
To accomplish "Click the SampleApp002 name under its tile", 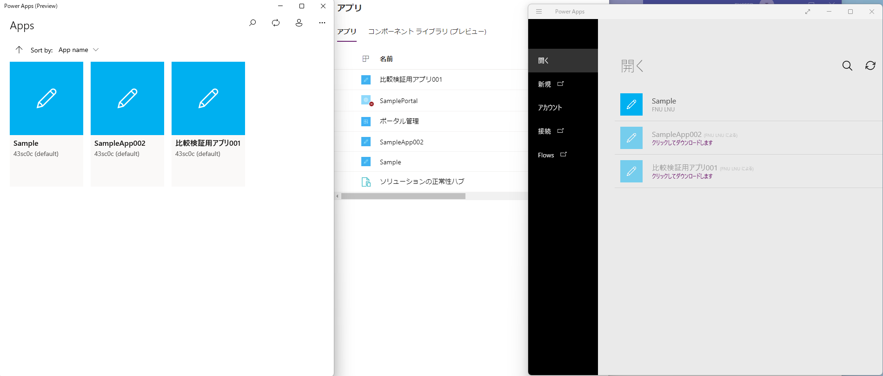I will coord(120,143).
